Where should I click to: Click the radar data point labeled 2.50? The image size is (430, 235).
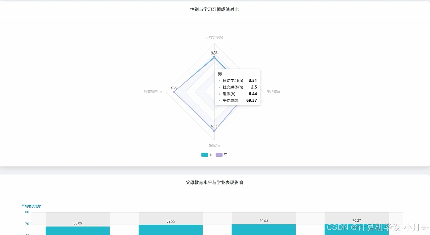[x=174, y=92]
